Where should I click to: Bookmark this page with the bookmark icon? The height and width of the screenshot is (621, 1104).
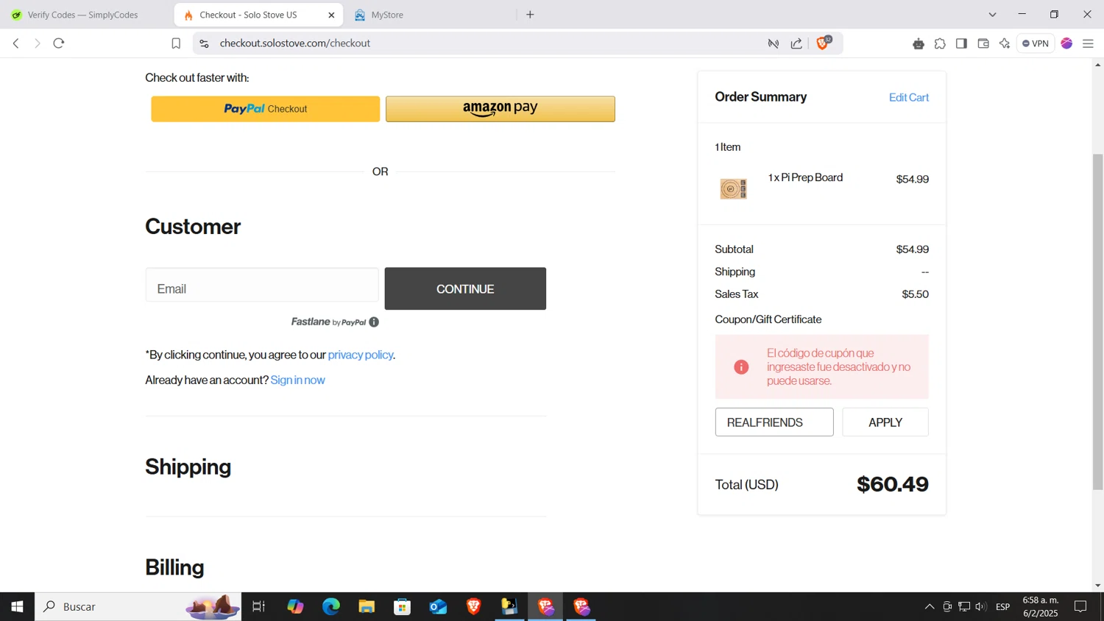(x=176, y=43)
